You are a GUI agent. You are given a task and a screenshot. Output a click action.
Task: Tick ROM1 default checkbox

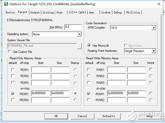click(x=13, y=70)
